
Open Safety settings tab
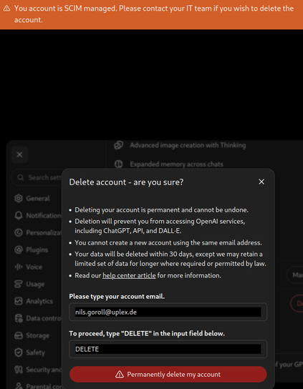(x=29, y=353)
